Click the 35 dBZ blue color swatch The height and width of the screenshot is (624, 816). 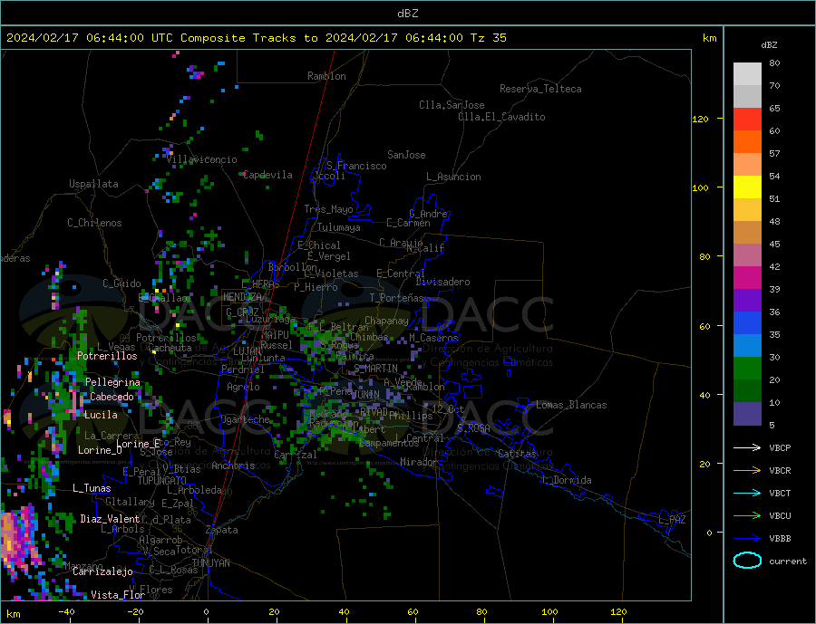747,323
